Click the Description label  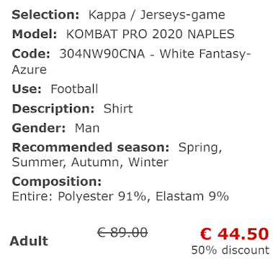coord(53,109)
